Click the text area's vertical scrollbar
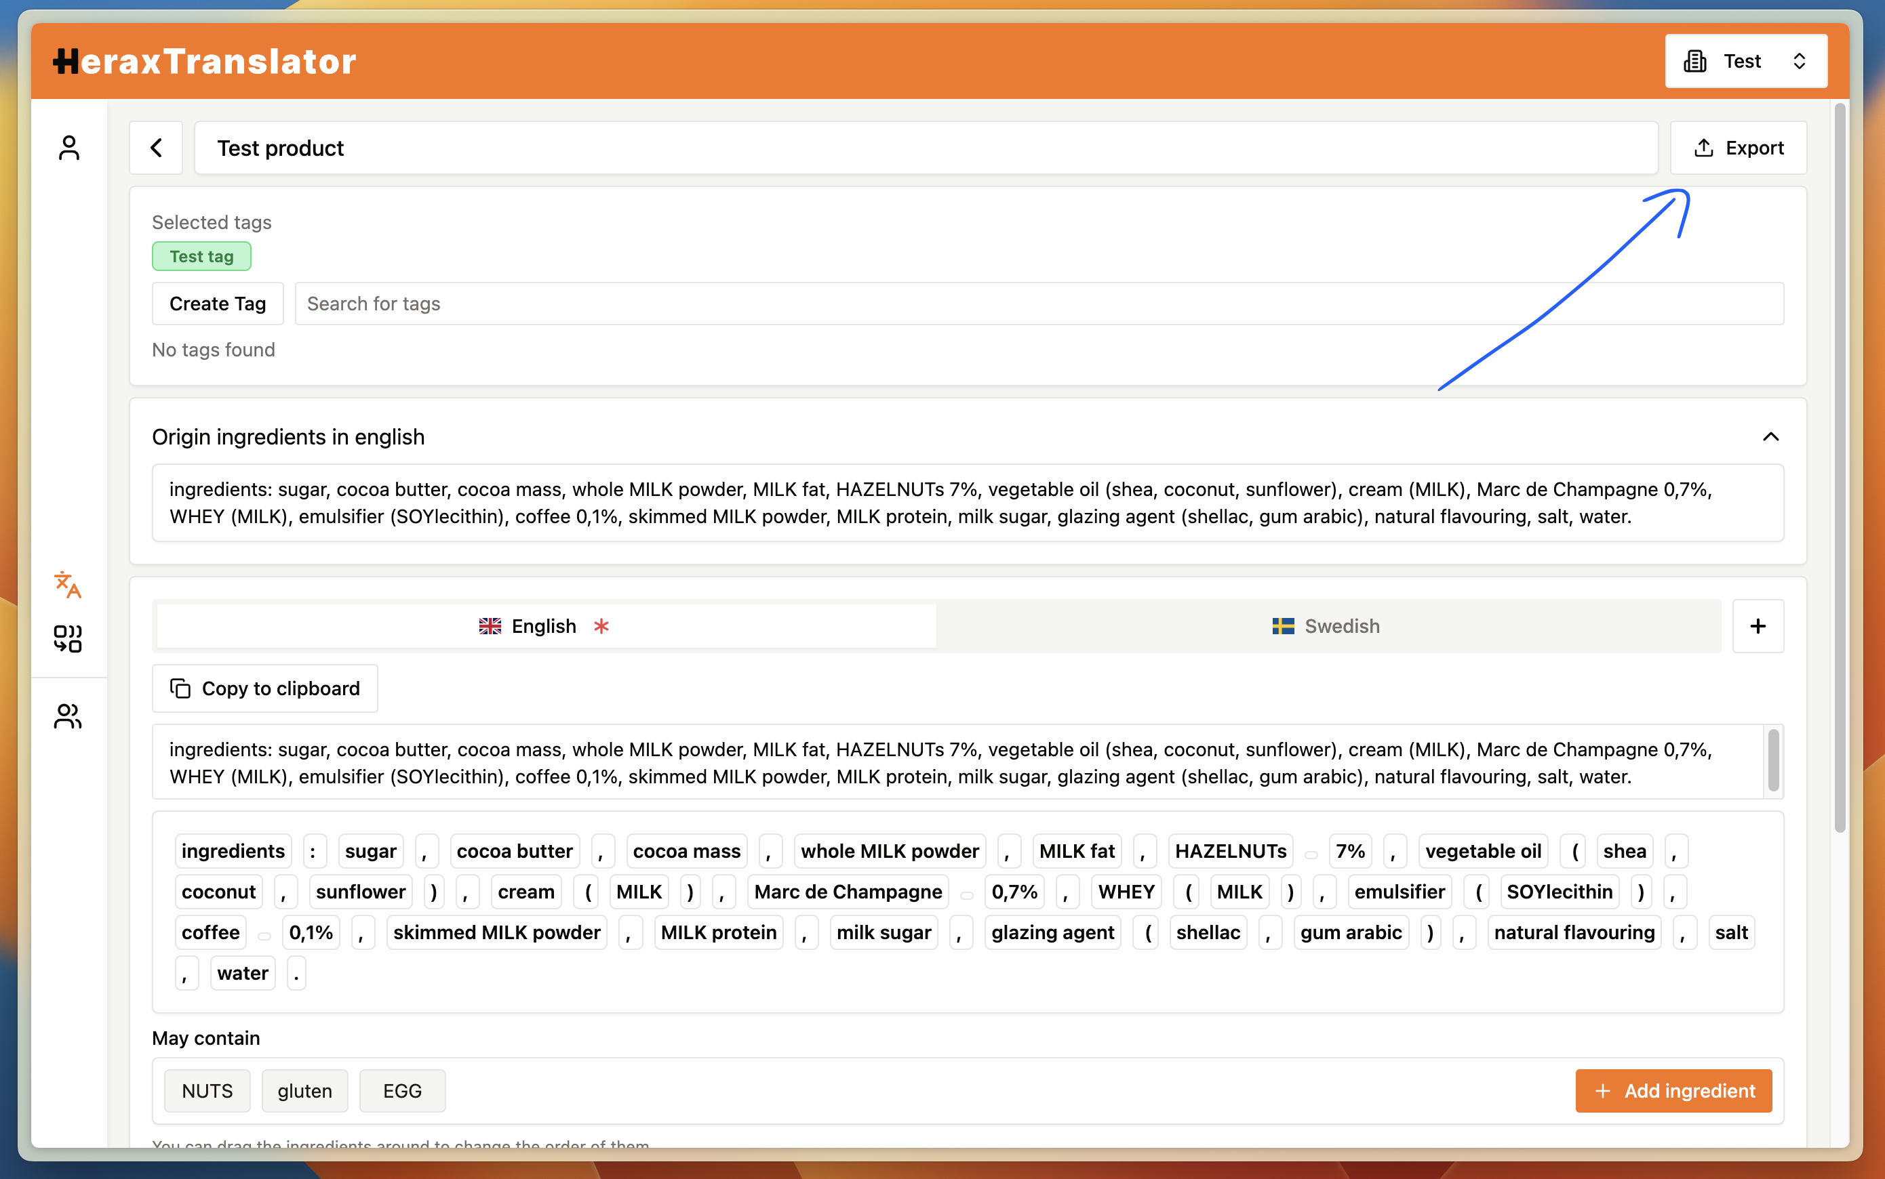Image resolution: width=1885 pixels, height=1179 pixels. [1773, 760]
